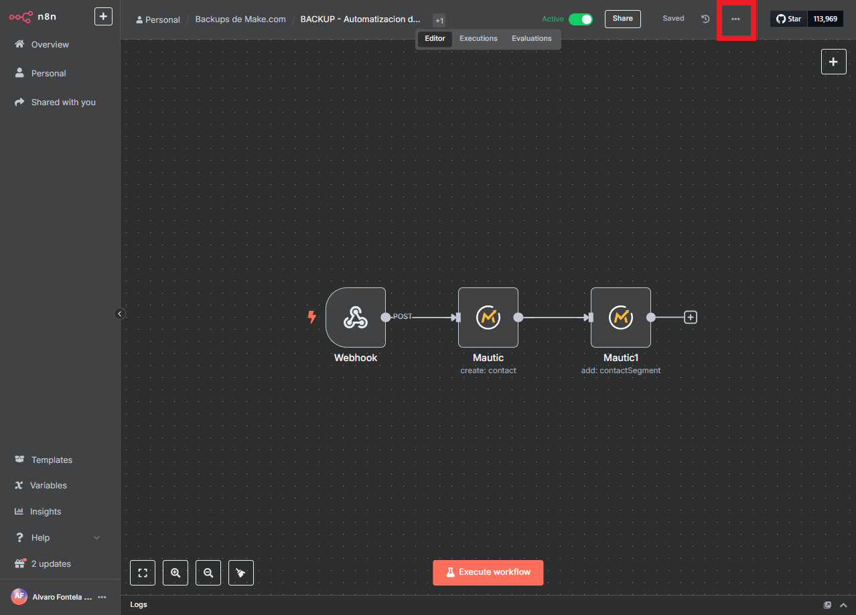The height and width of the screenshot is (615, 856).
Task: Click the Mautic1 node output dot
Action: pyautogui.click(x=650, y=318)
